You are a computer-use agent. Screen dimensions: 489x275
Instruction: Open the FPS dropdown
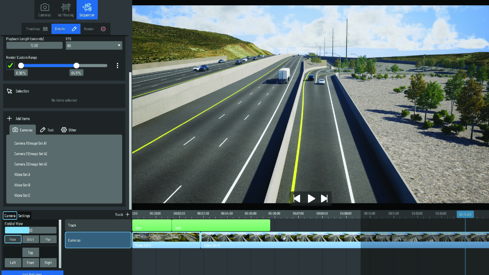94,46
